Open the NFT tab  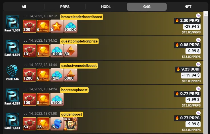point(188,7)
